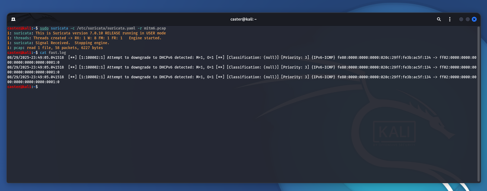The width and height of the screenshot is (487, 191).
Task: Click '[1:100002:1]' in the second alert
Action: (x=92, y=67)
